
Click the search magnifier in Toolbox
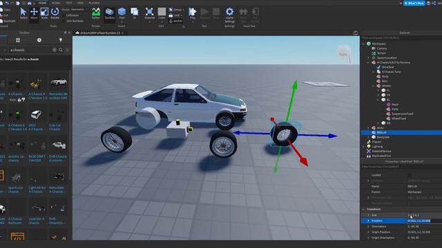61,50
